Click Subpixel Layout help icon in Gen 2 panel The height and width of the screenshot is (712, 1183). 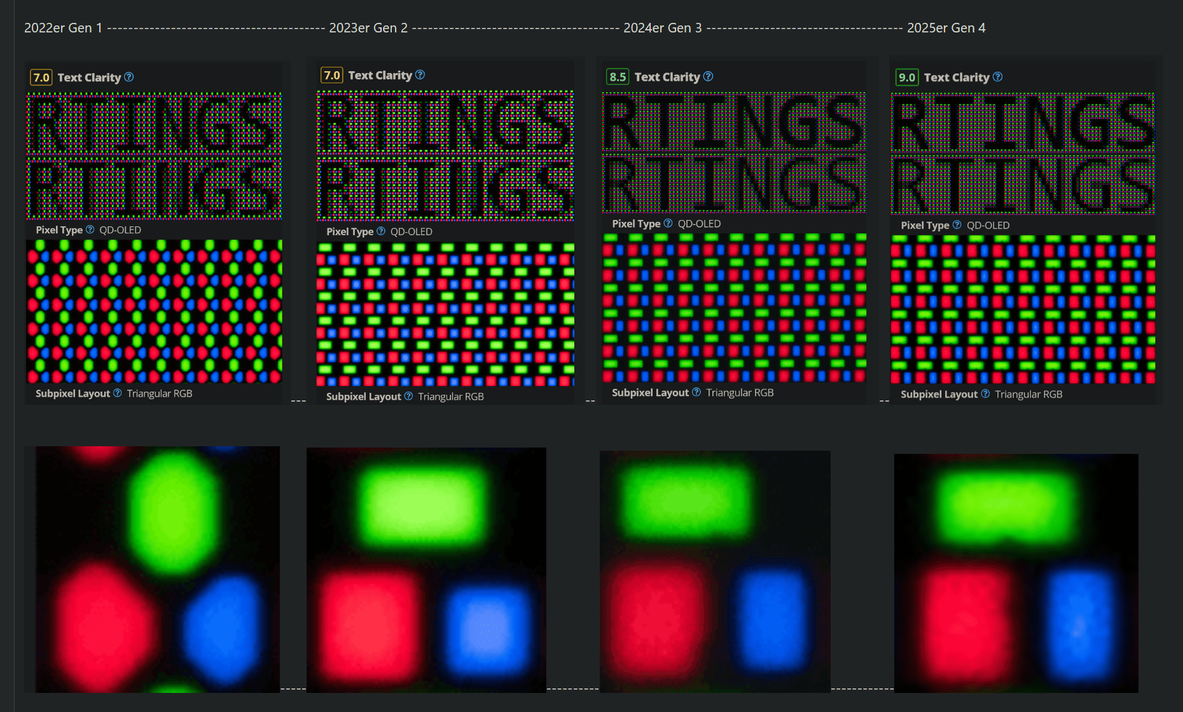[x=408, y=396]
